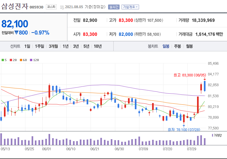Switch to the 주봉 weekly candle tab
Screen dimensions: 227x159
(177, 46)
